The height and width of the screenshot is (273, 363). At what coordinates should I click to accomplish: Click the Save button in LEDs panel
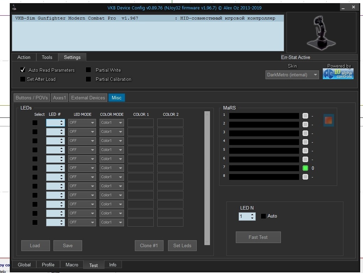pyautogui.click(x=67, y=245)
